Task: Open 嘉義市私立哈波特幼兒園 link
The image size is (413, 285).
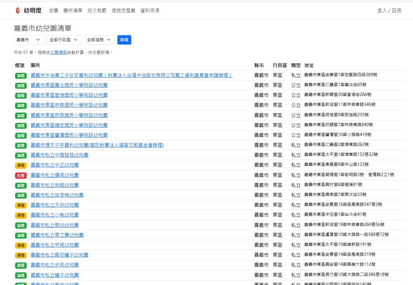Action: 57,195
